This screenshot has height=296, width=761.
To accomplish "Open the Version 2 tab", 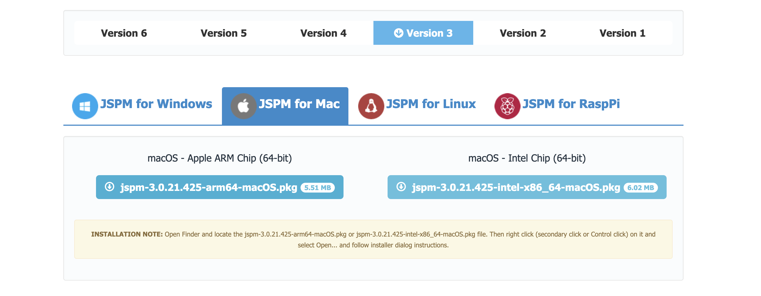I will (x=522, y=33).
